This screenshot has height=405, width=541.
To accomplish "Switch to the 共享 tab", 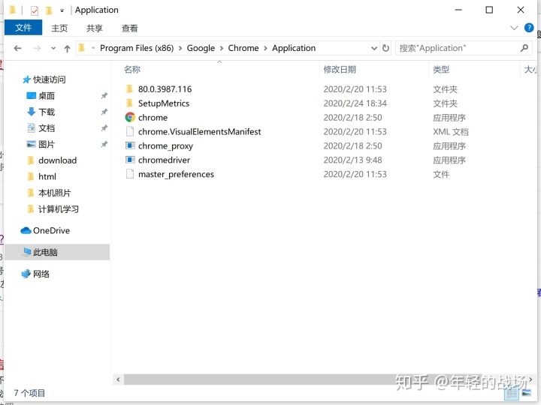I will click(95, 28).
